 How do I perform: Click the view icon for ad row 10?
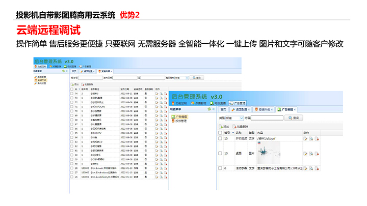311,153
